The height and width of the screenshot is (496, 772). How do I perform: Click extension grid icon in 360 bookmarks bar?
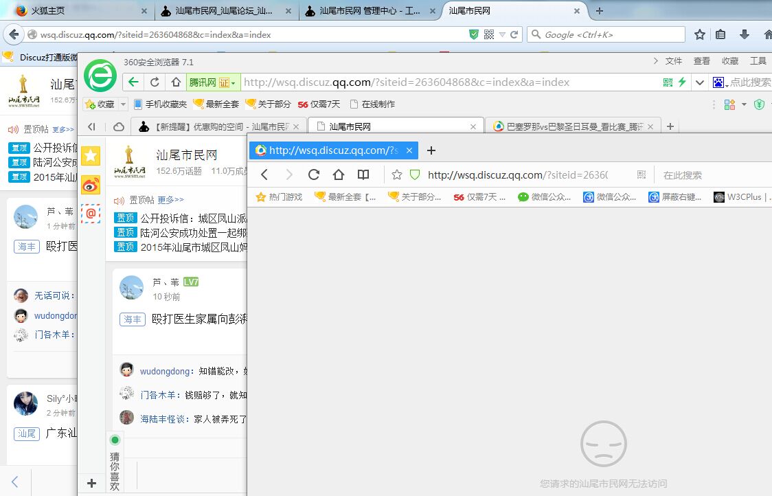[729, 104]
